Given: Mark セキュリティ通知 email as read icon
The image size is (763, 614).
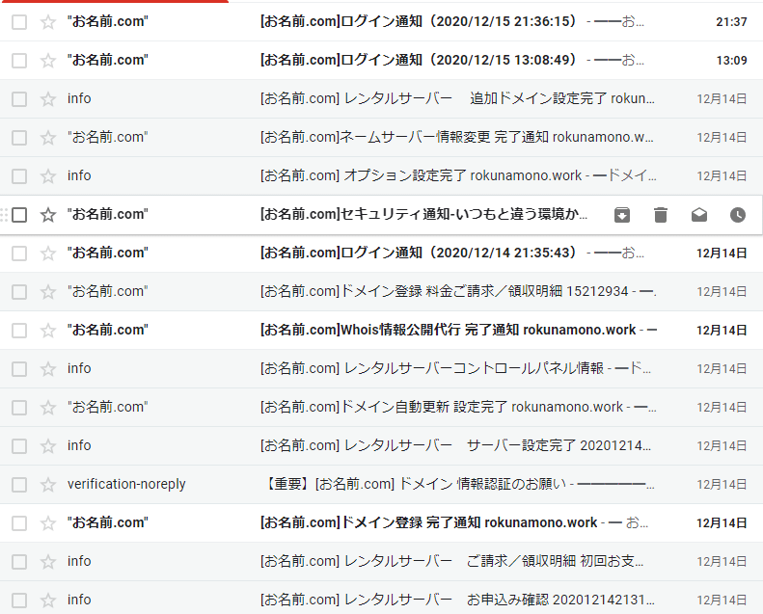Looking at the screenshot, I should 699,215.
